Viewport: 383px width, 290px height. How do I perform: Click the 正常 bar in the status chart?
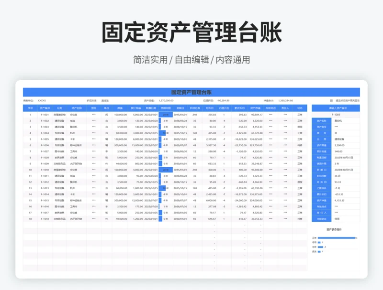tap(337, 238)
